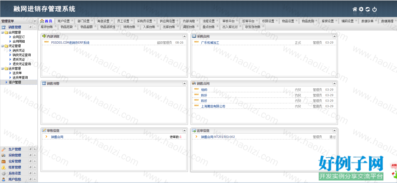Go home via the header house icon
The image size is (397, 183).
355,9
